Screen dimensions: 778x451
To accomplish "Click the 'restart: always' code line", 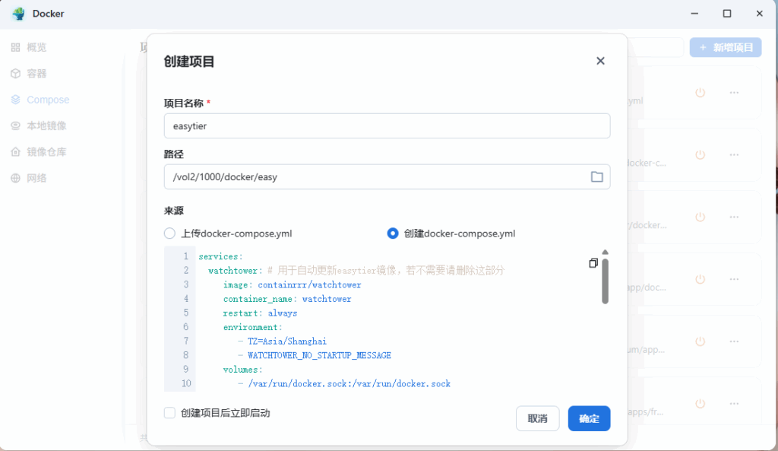I will coord(260,313).
